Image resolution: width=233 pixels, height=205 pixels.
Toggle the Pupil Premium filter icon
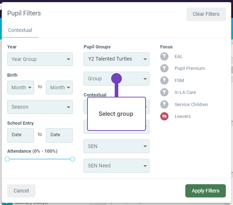(164, 68)
